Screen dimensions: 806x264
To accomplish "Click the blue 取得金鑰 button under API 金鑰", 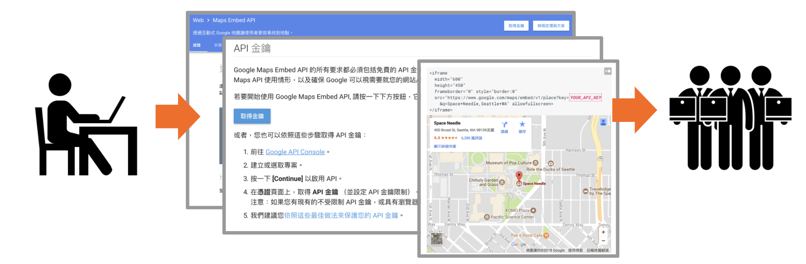I will (252, 116).
